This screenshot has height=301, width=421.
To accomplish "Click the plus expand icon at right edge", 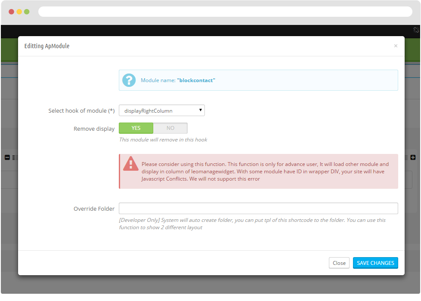I will tap(413, 157).
